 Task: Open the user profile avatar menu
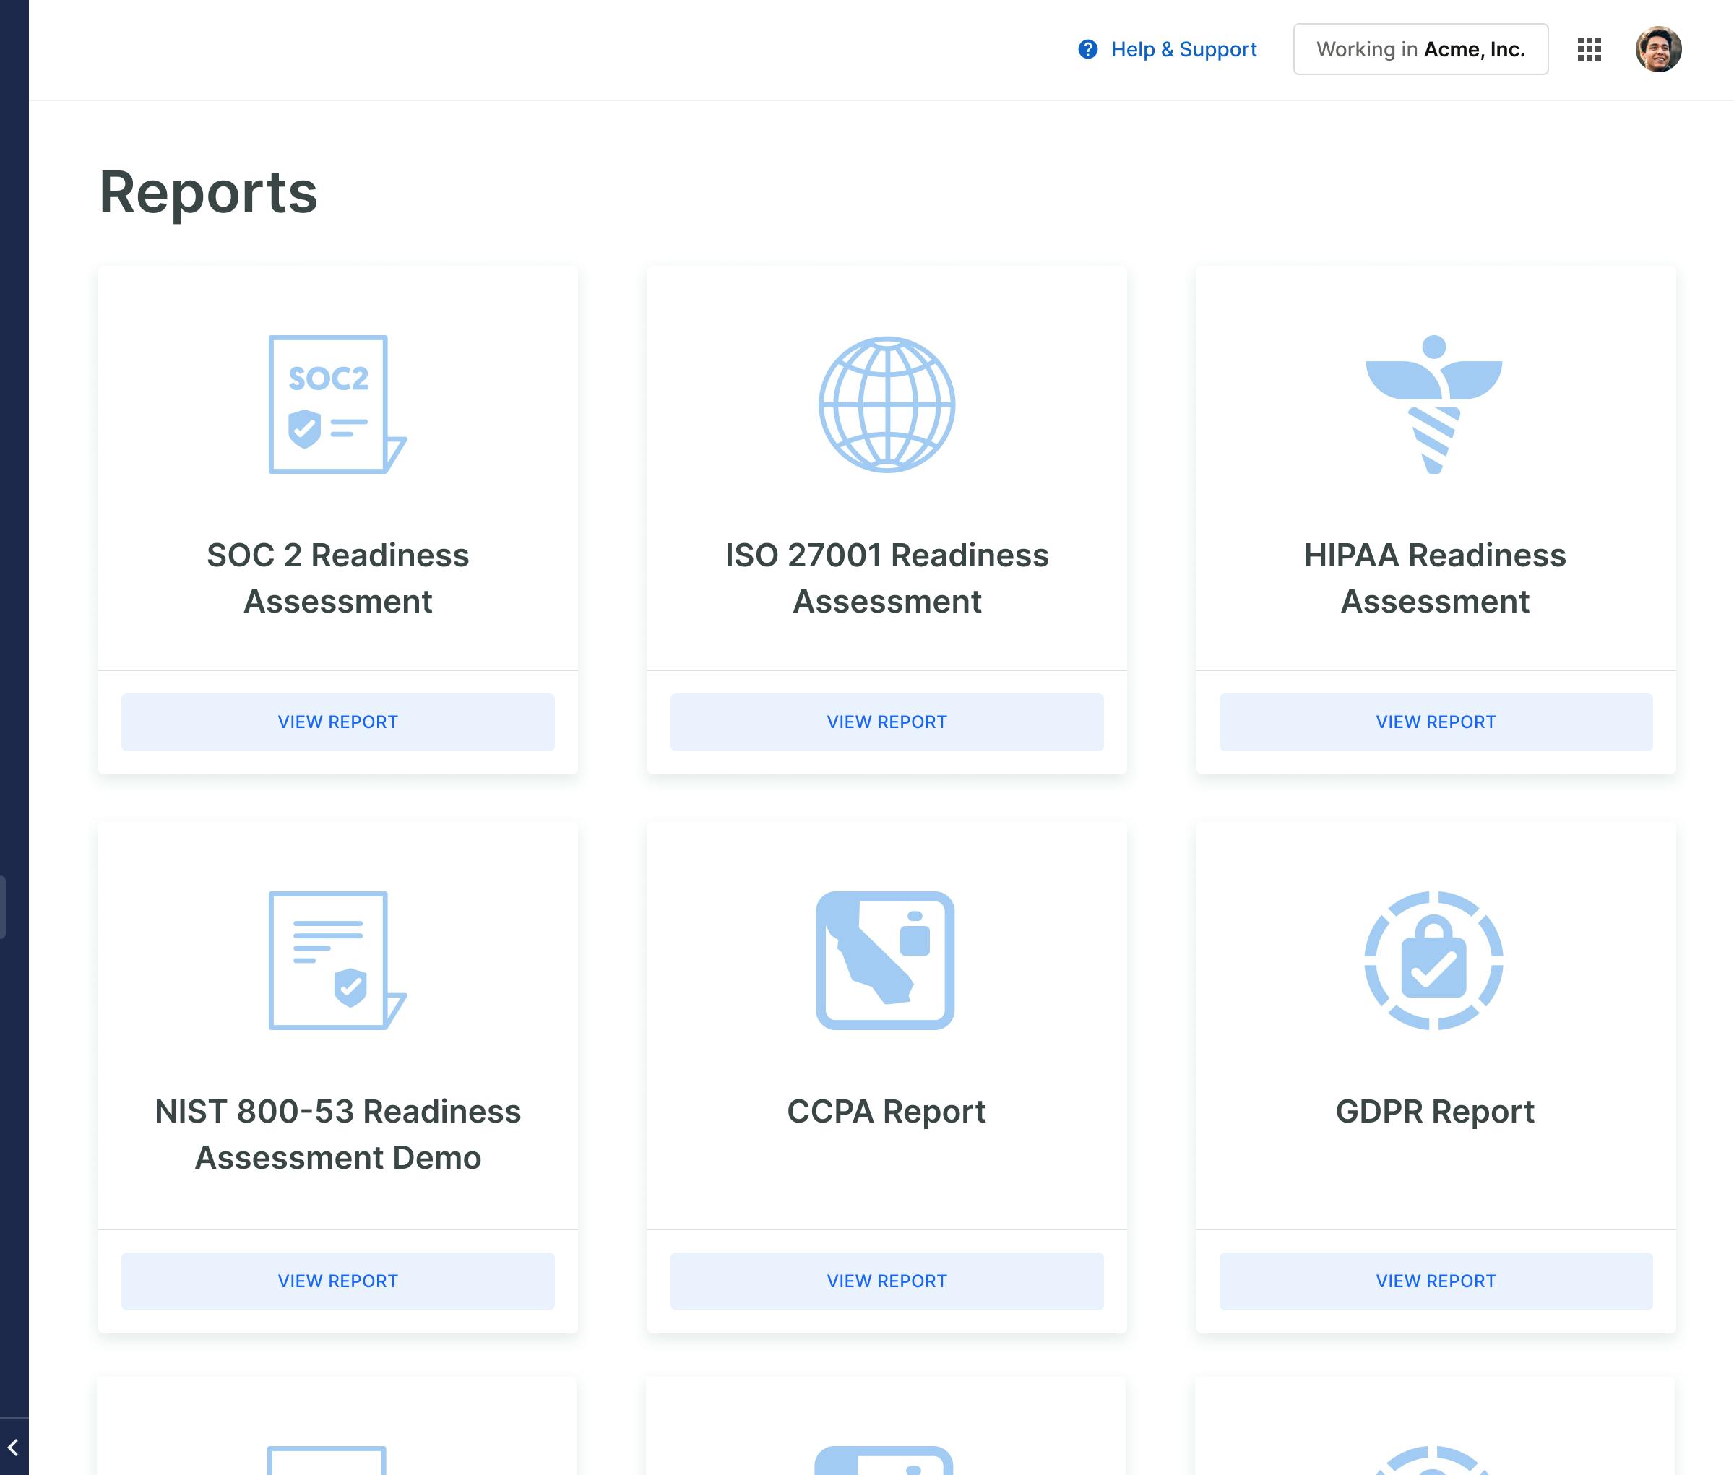tap(1658, 49)
